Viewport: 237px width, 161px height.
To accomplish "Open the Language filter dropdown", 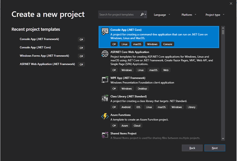I will point(162,15).
